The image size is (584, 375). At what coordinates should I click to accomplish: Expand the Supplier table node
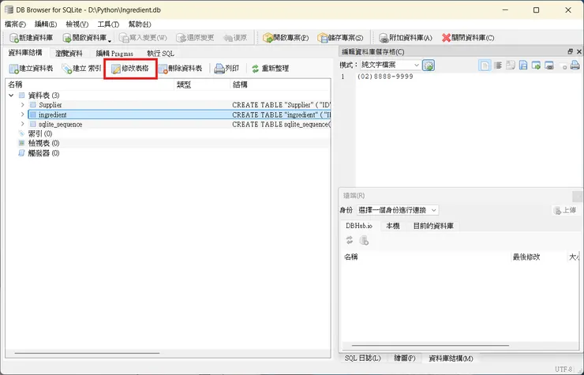[22, 105]
